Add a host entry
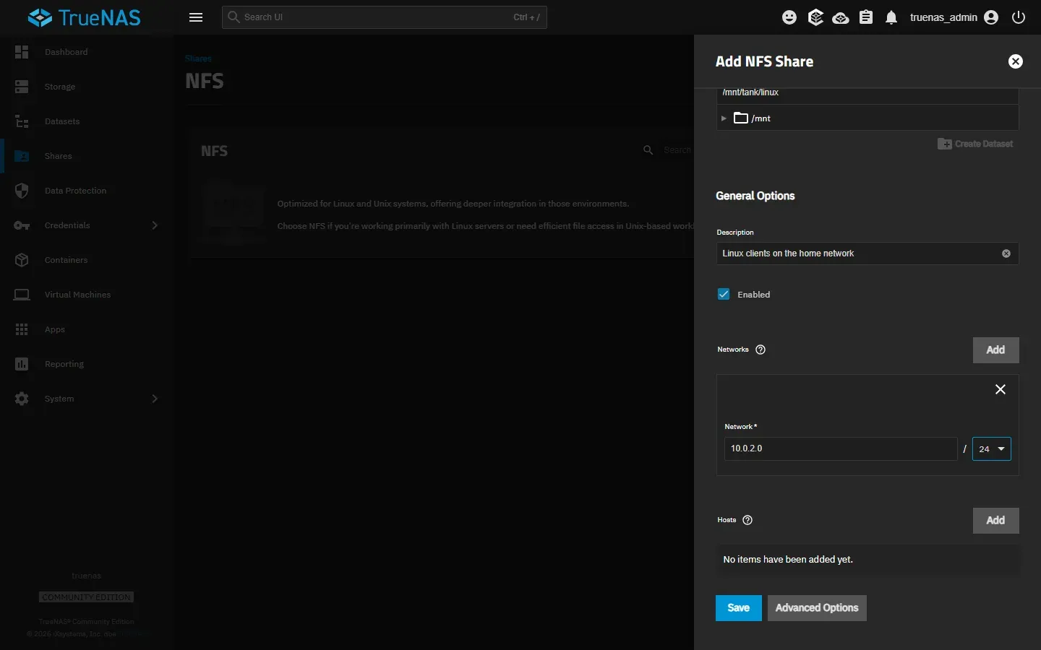Image resolution: width=1041 pixels, height=650 pixels. pyautogui.click(x=995, y=521)
